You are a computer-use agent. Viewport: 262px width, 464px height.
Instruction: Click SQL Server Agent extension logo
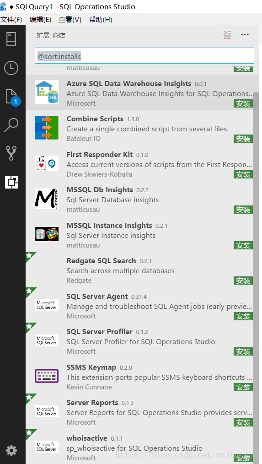[x=47, y=305]
